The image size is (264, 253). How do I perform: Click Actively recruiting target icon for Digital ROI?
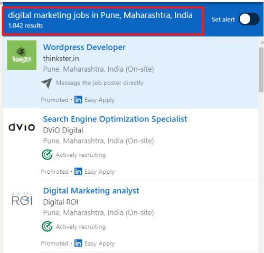[47, 226]
